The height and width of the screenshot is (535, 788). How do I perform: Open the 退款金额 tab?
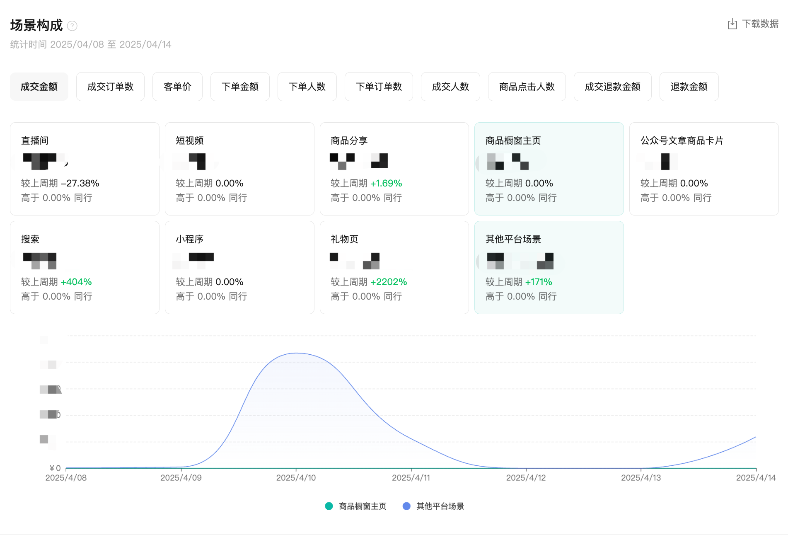tap(689, 87)
